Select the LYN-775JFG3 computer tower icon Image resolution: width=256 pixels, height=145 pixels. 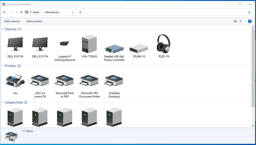click(x=89, y=44)
